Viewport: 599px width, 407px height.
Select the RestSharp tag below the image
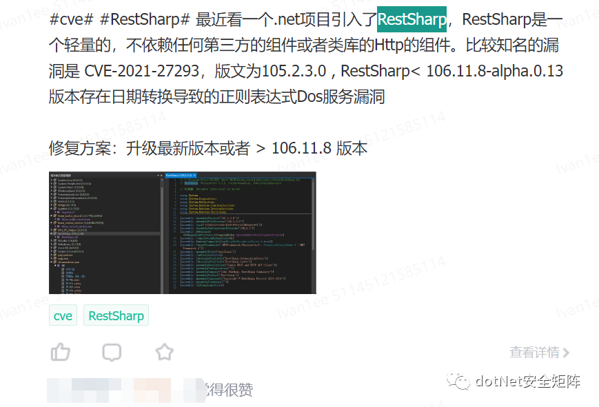click(116, 315)
